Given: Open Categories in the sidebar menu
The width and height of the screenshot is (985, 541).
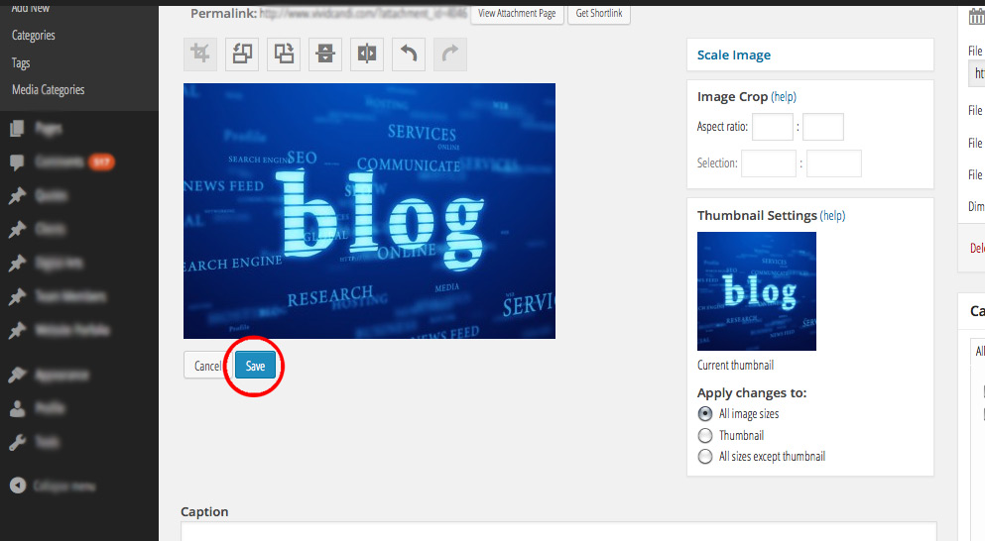Looking at the screenshot, I should tap(34, 36).
